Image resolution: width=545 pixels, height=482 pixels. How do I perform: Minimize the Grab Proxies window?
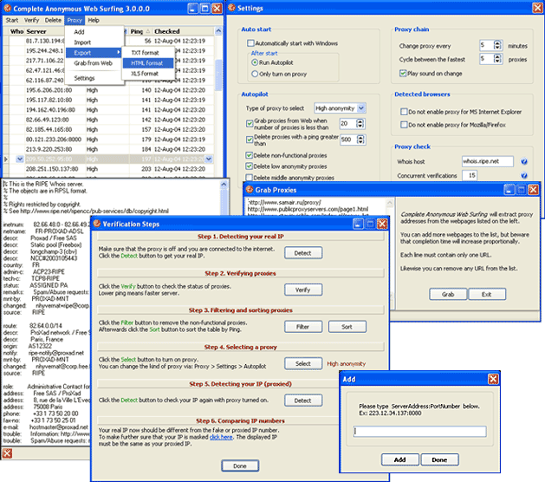click(x=509, y=190)
